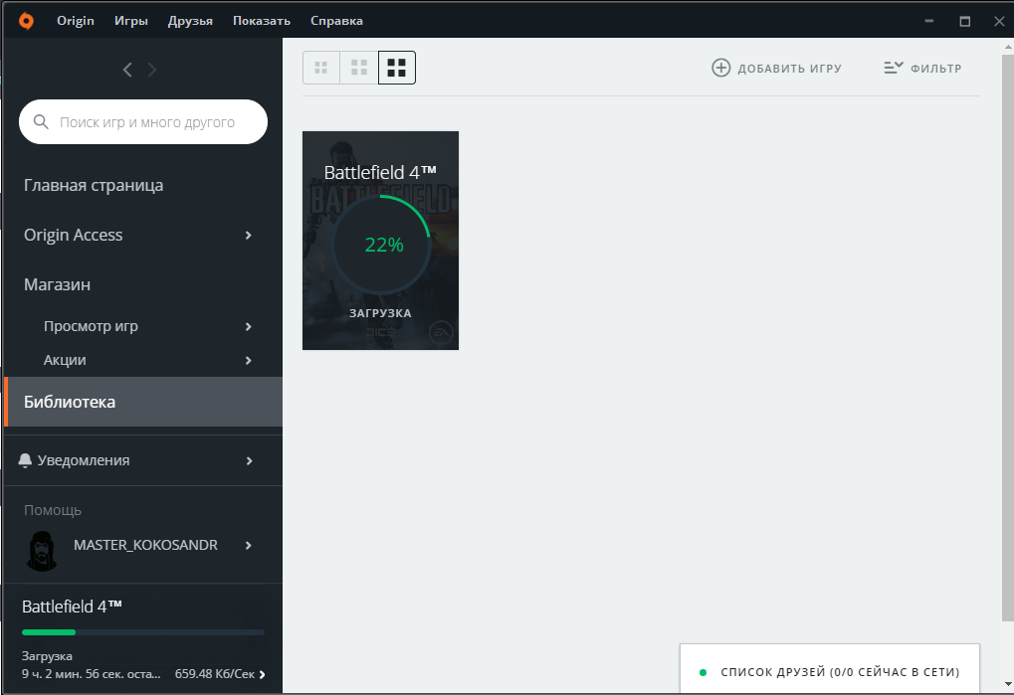Click the filter icon
Viewport: 1014px width, 695px height.
tap(893, 68)
